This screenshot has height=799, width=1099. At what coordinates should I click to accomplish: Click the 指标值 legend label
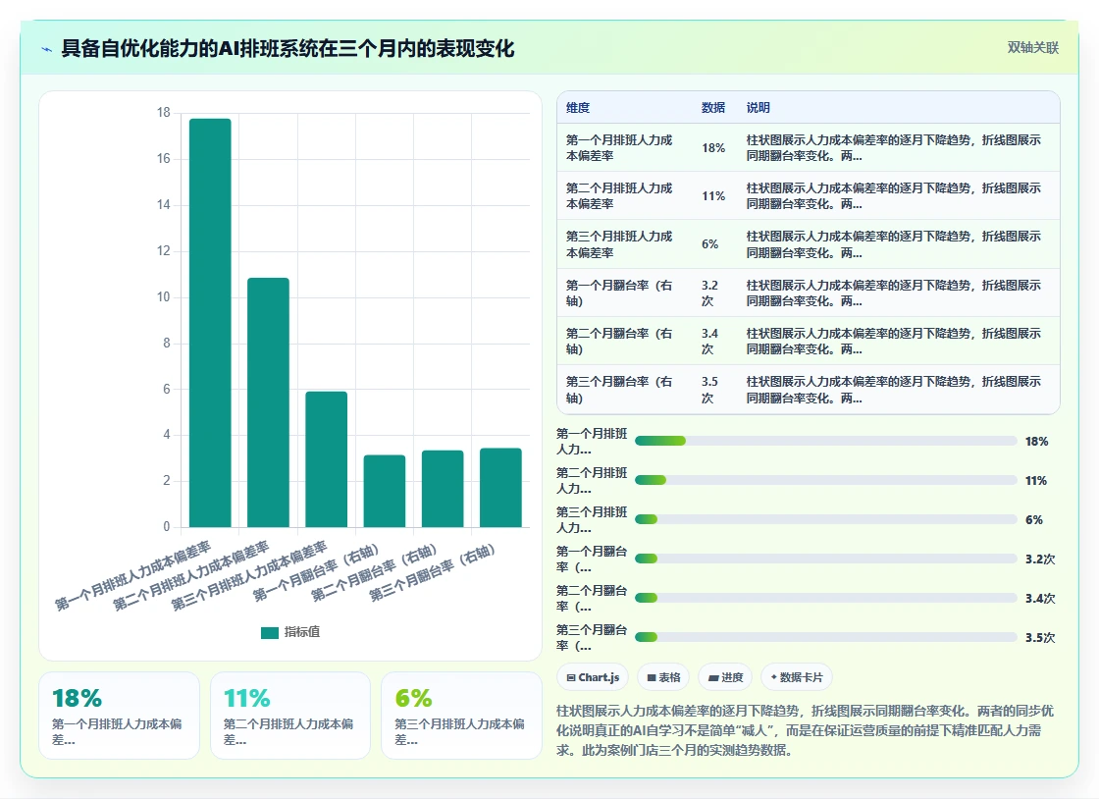(302, 632)
